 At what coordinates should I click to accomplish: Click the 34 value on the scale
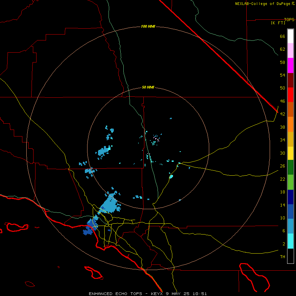pyautogui.click(x=283, y=140)
